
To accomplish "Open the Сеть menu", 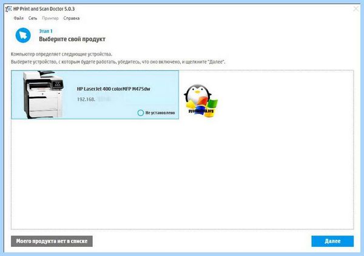I will (x=33, y=18).
